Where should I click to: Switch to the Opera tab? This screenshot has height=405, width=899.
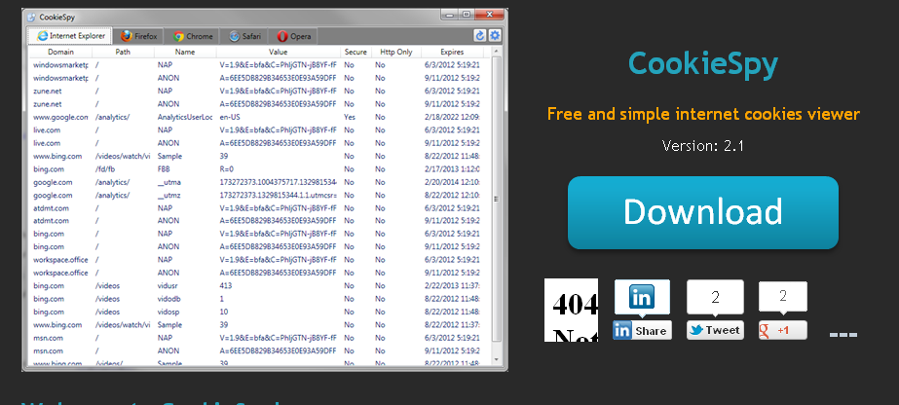pos(293,36)
